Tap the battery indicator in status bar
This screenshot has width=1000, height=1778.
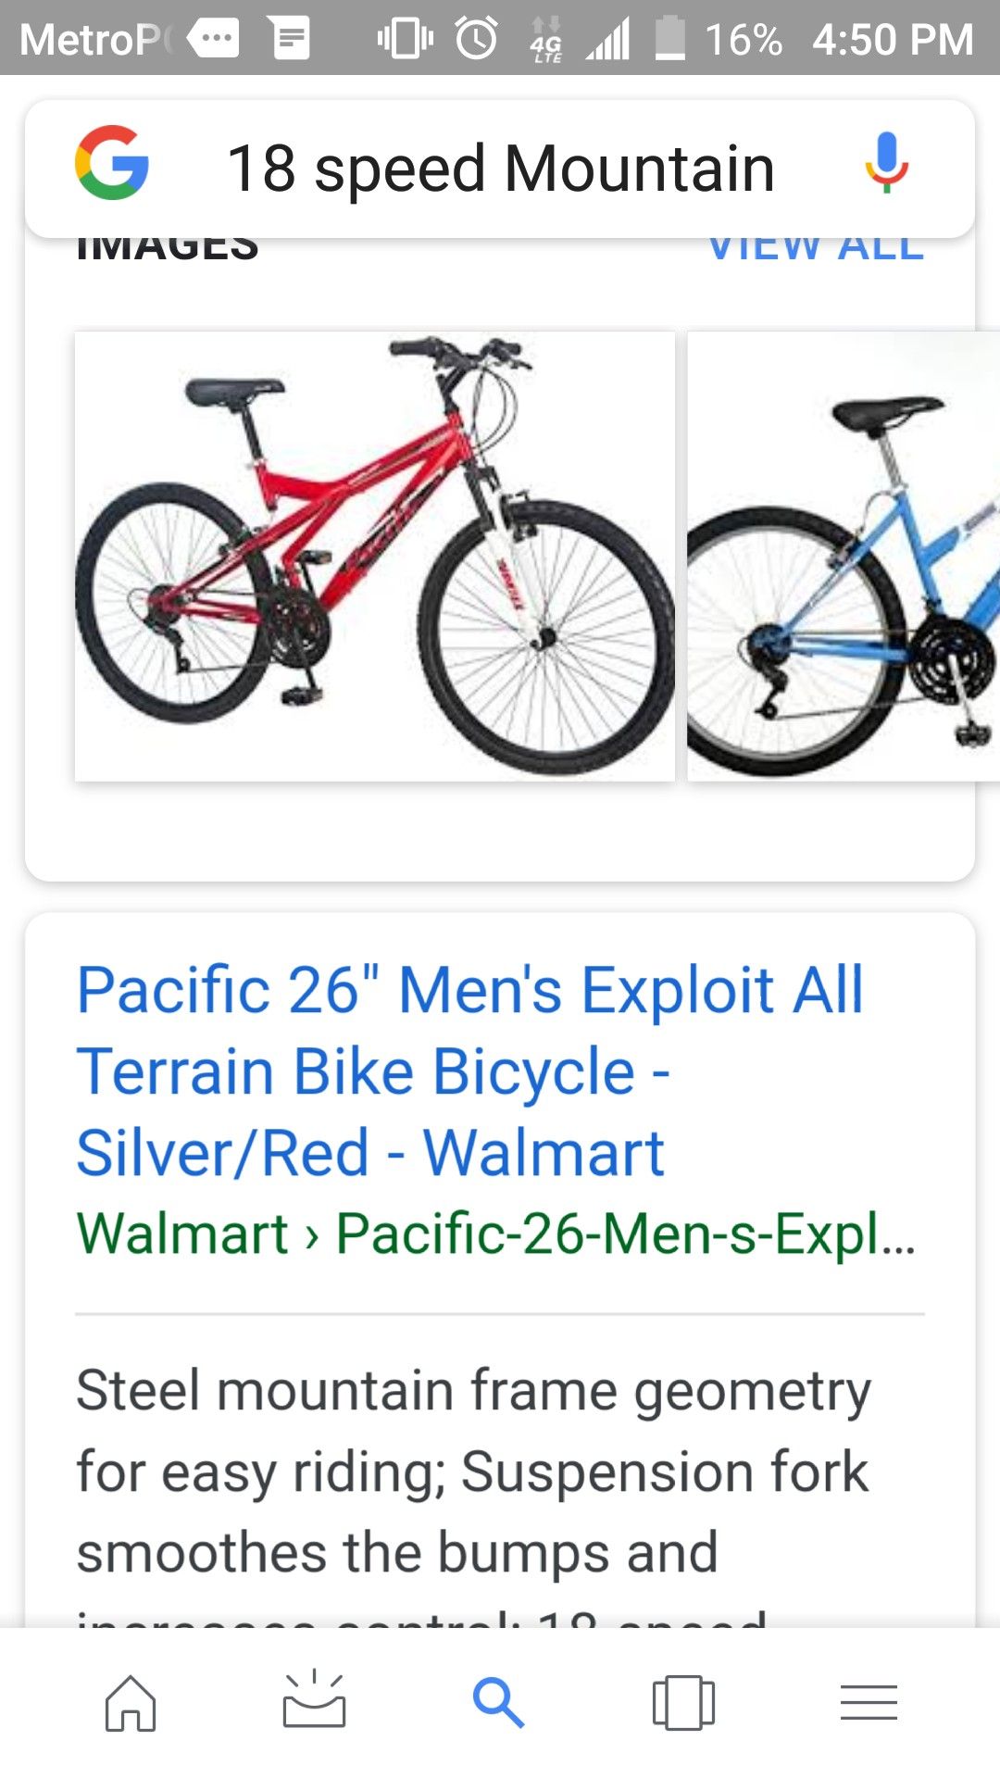pyautogui.click(x=670, y=39)
